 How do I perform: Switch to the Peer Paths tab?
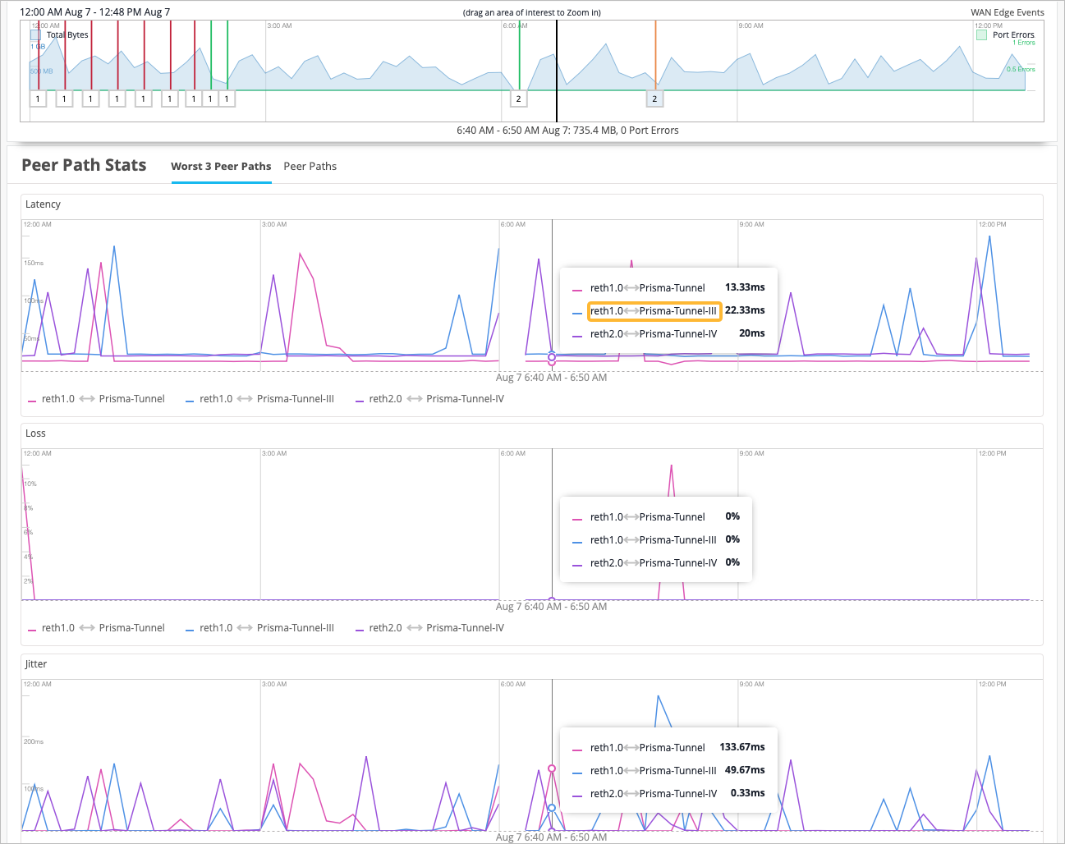click(310, 166)
